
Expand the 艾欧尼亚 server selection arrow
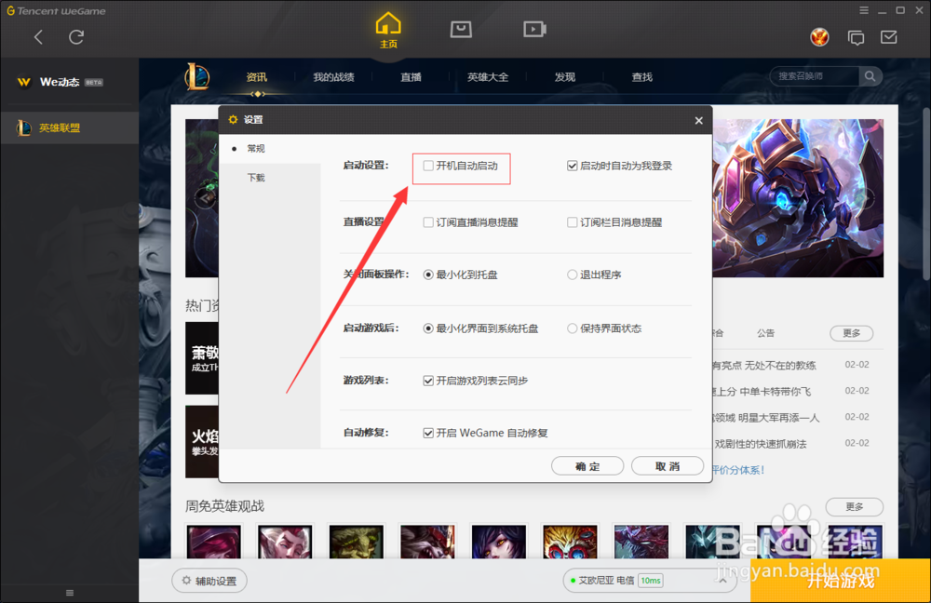723,580
